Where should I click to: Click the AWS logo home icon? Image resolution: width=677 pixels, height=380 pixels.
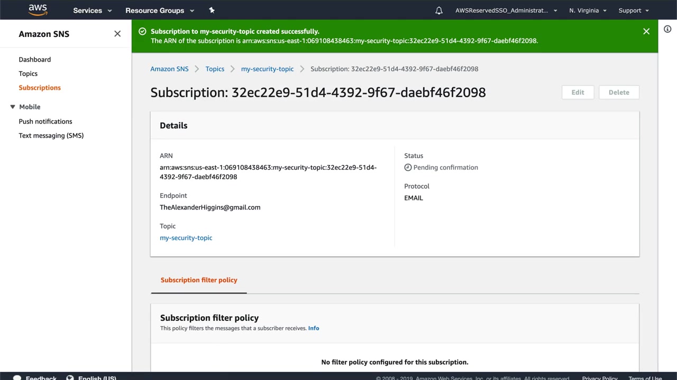tap(38, 10)
